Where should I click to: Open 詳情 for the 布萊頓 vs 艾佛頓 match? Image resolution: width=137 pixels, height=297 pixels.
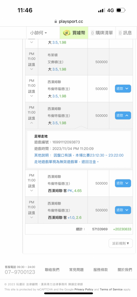32,64
